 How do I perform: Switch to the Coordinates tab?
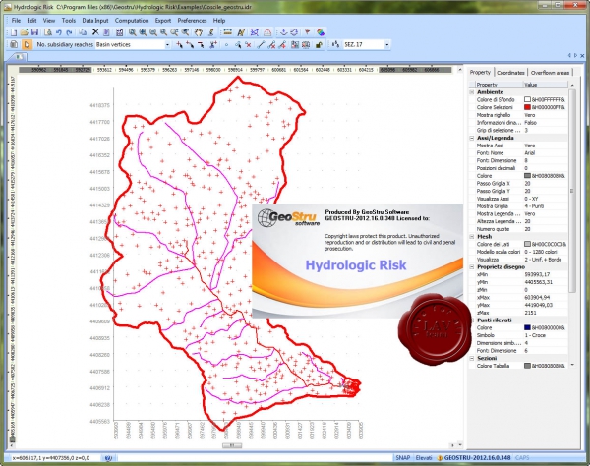click(510, 72)
